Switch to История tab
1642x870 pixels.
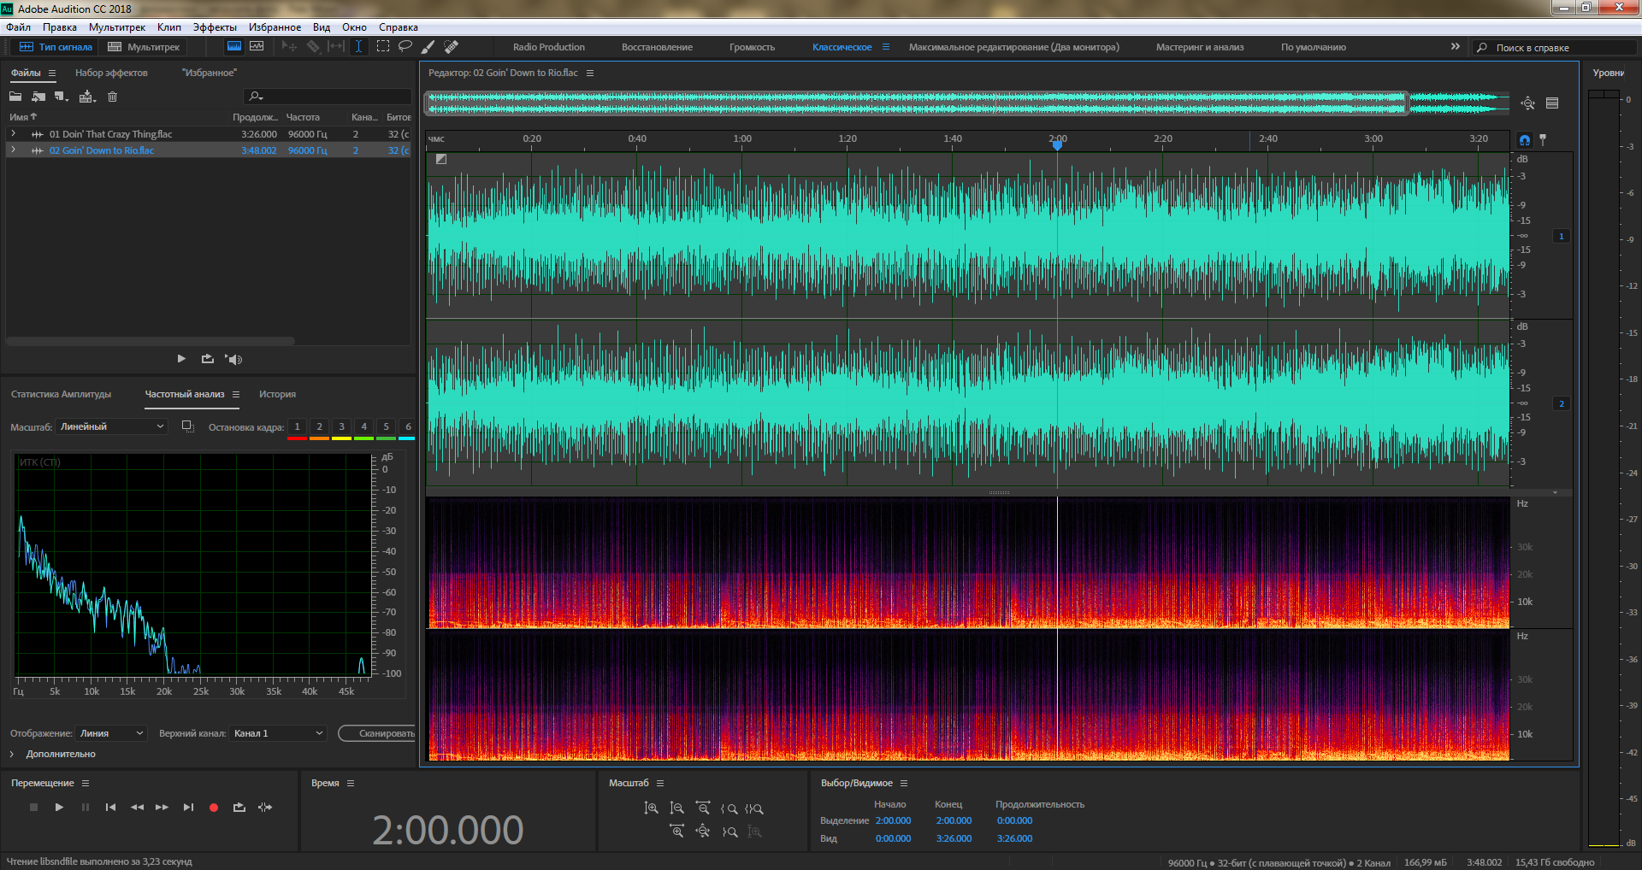(x=278, y=394)
